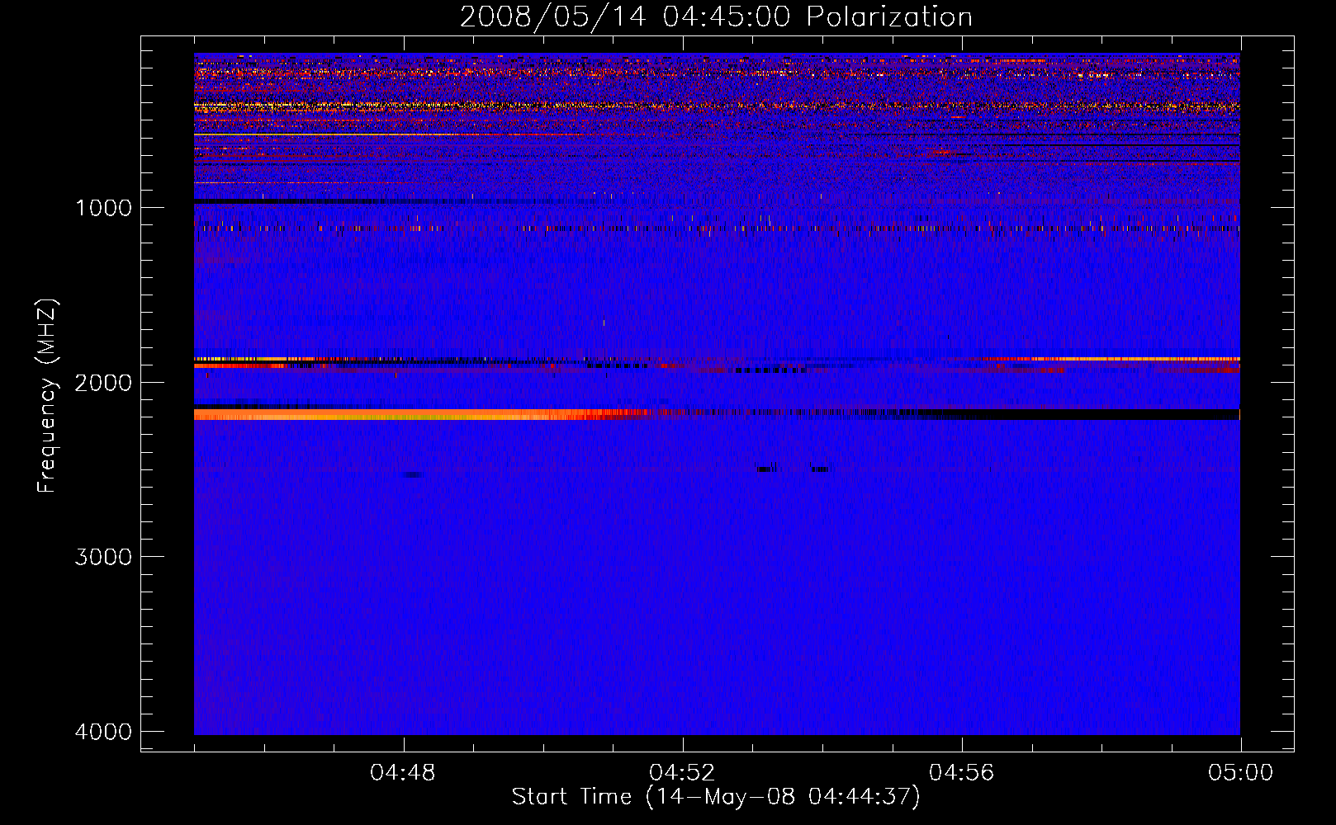Click the 4000 frequency tick label
This screenshot has height=825, width=1336.
click(x=103, y=732)
